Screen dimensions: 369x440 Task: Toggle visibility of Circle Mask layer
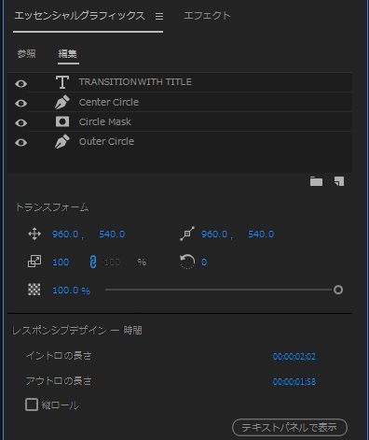click(21, 122)
